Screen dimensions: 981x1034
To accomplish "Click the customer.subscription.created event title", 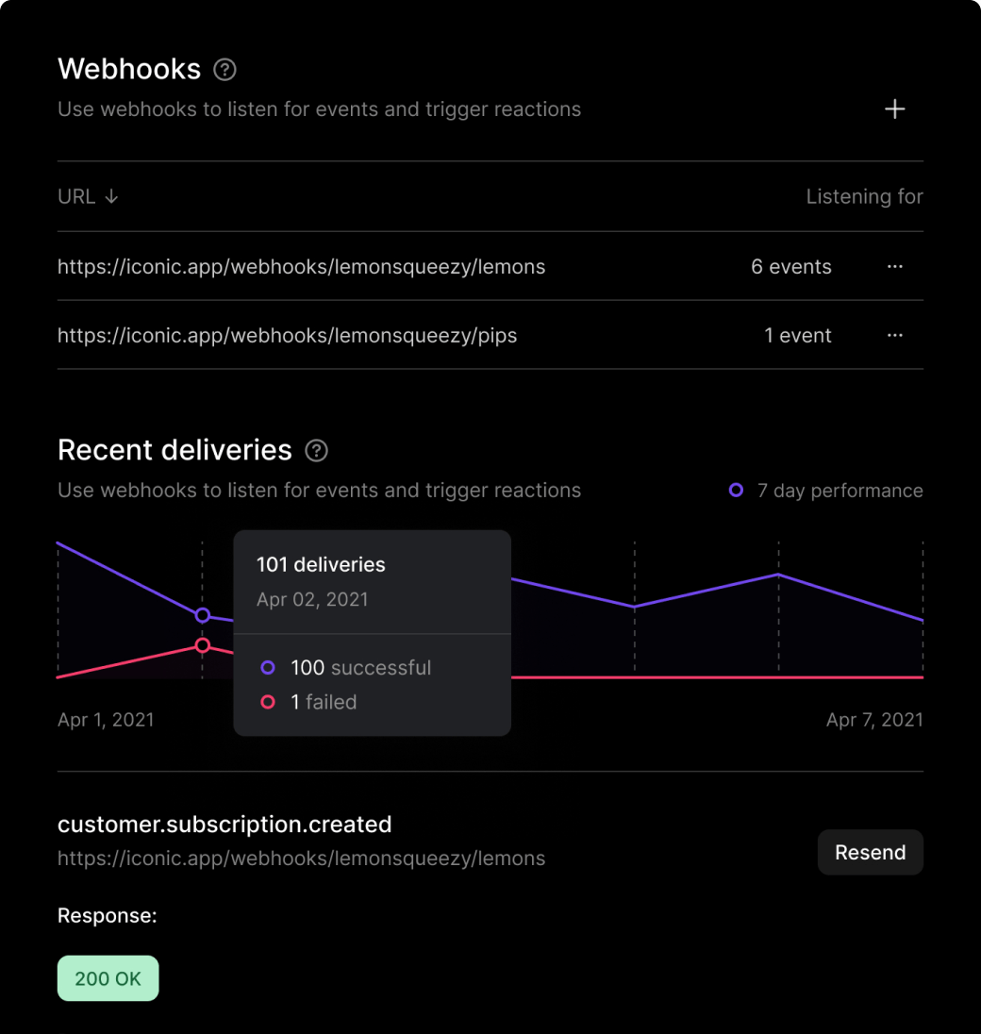I will click(224, 825).
